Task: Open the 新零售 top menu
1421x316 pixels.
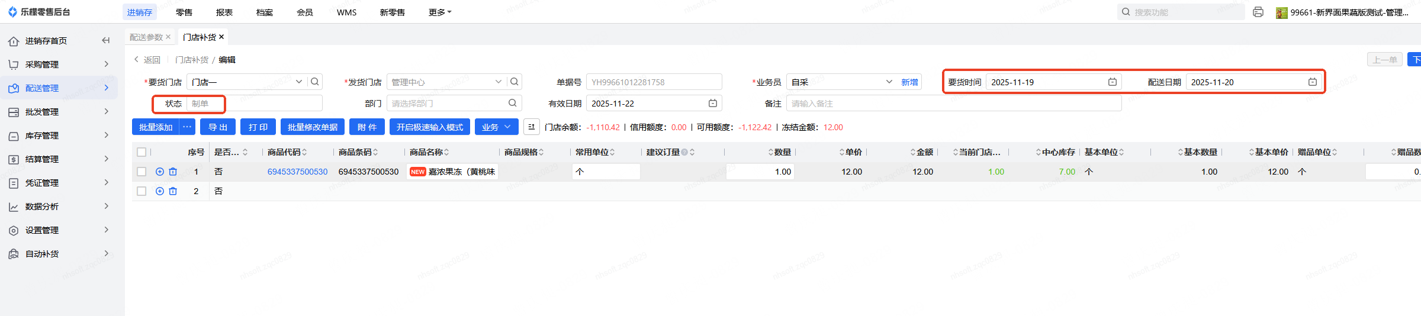Action: coord(393,12)
